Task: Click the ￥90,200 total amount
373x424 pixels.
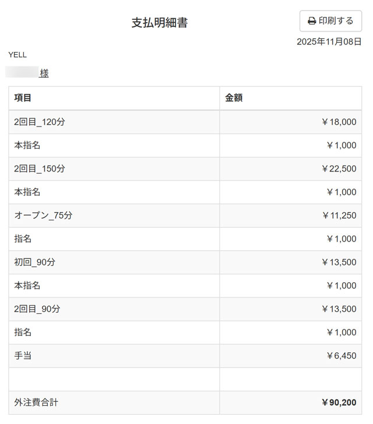Action: click(x=339, y=402)
